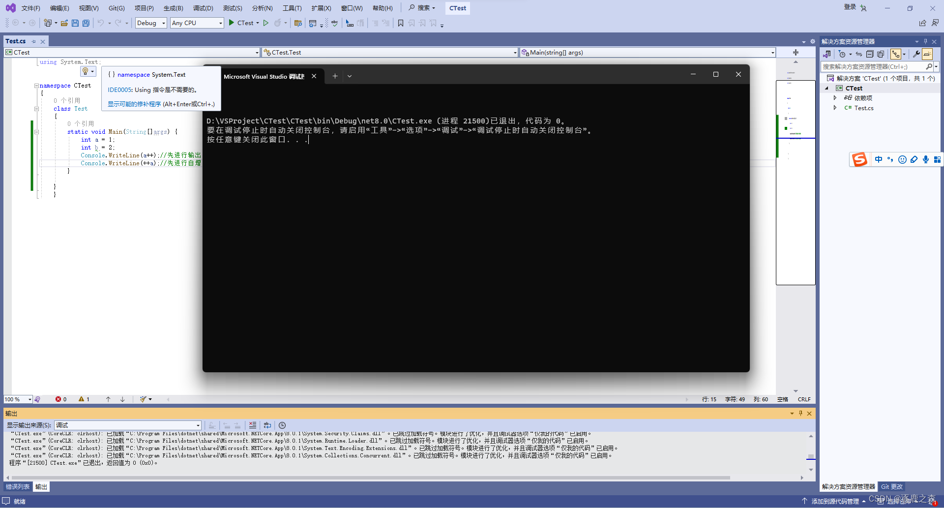This screenshot has width=944, height=508.
Task: Switch to the Git 更改 tab
Action: [892, 487]
